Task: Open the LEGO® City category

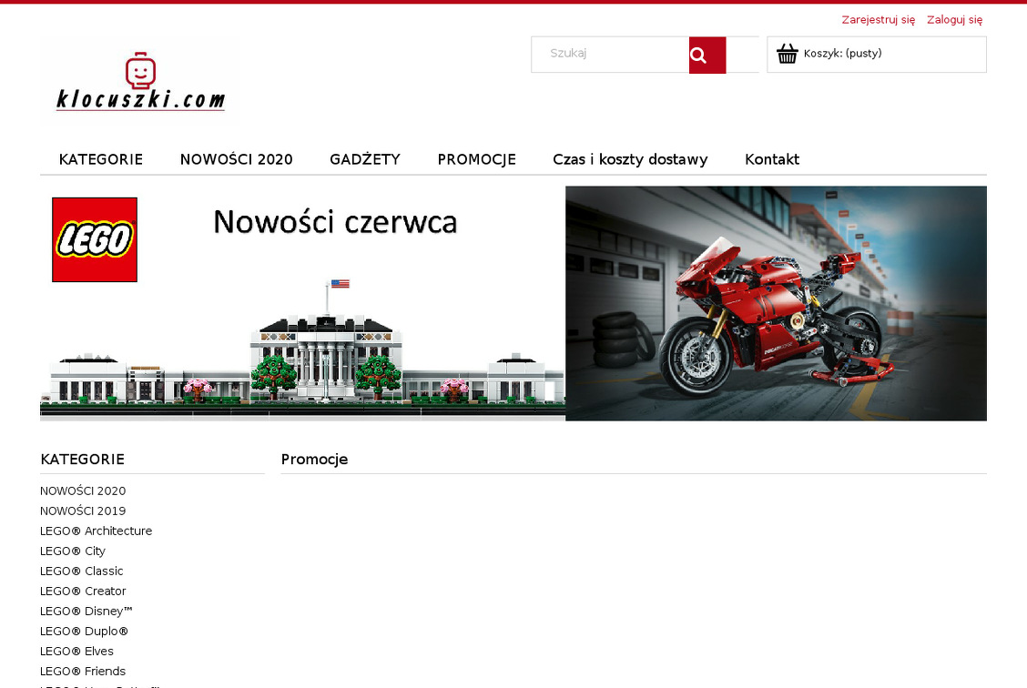Action: click(73, 551)
